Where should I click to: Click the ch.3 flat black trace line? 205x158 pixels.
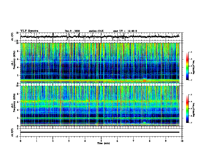click(100, 132)
